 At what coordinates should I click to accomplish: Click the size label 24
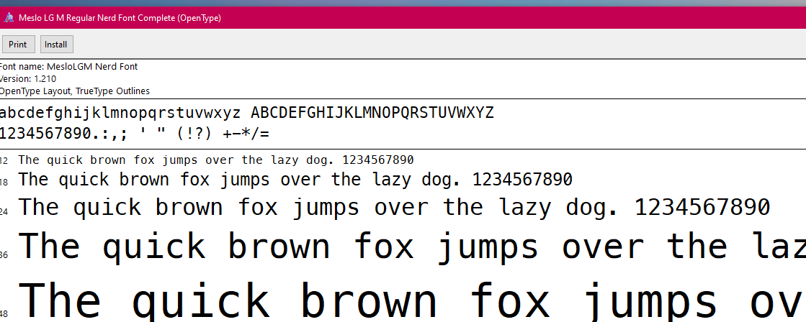tap(4, 211)
